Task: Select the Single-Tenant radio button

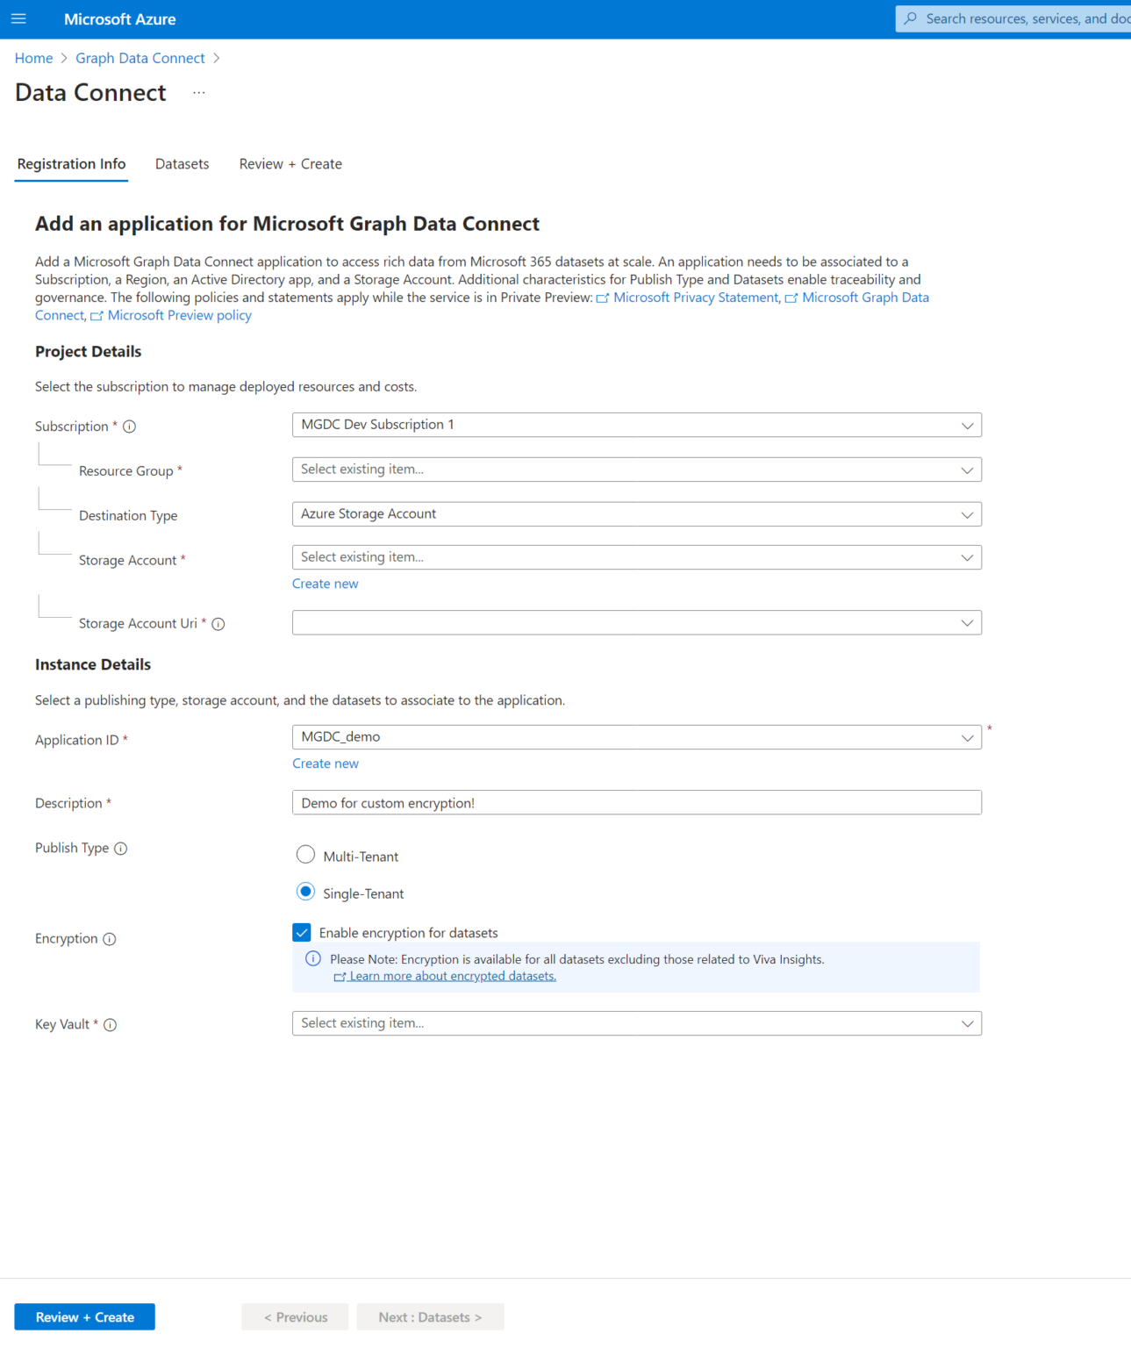Action: point(304,892)
